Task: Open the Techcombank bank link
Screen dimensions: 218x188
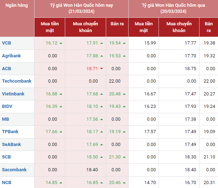Action: (17, 81)
